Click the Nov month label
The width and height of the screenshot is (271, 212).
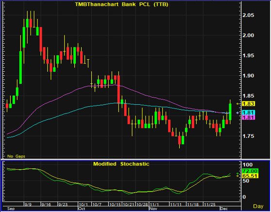click(x=153, y=209)
